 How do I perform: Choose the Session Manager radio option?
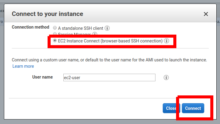[x=55, y=34]
